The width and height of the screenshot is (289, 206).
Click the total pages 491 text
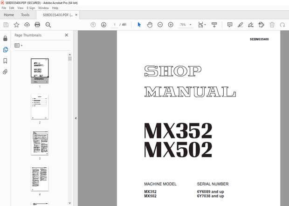(x=124, y=25)
